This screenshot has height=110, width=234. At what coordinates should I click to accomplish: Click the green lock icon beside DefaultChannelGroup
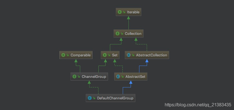[x=94, y=98]
